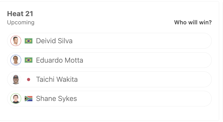Open the Shane Sykes name text

click(57, 99)
